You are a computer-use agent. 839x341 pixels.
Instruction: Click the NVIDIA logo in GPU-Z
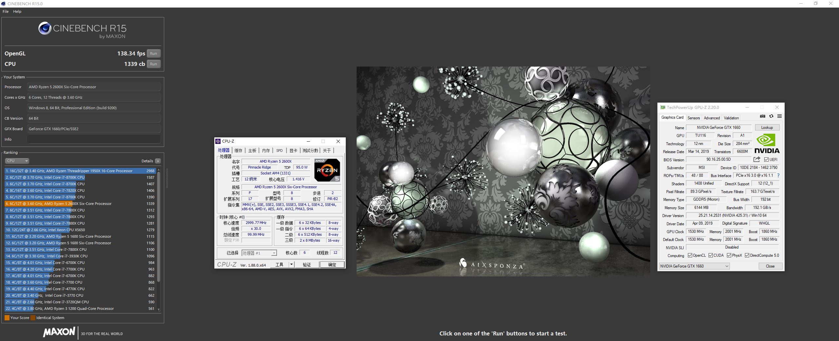(x=767, y=144)
